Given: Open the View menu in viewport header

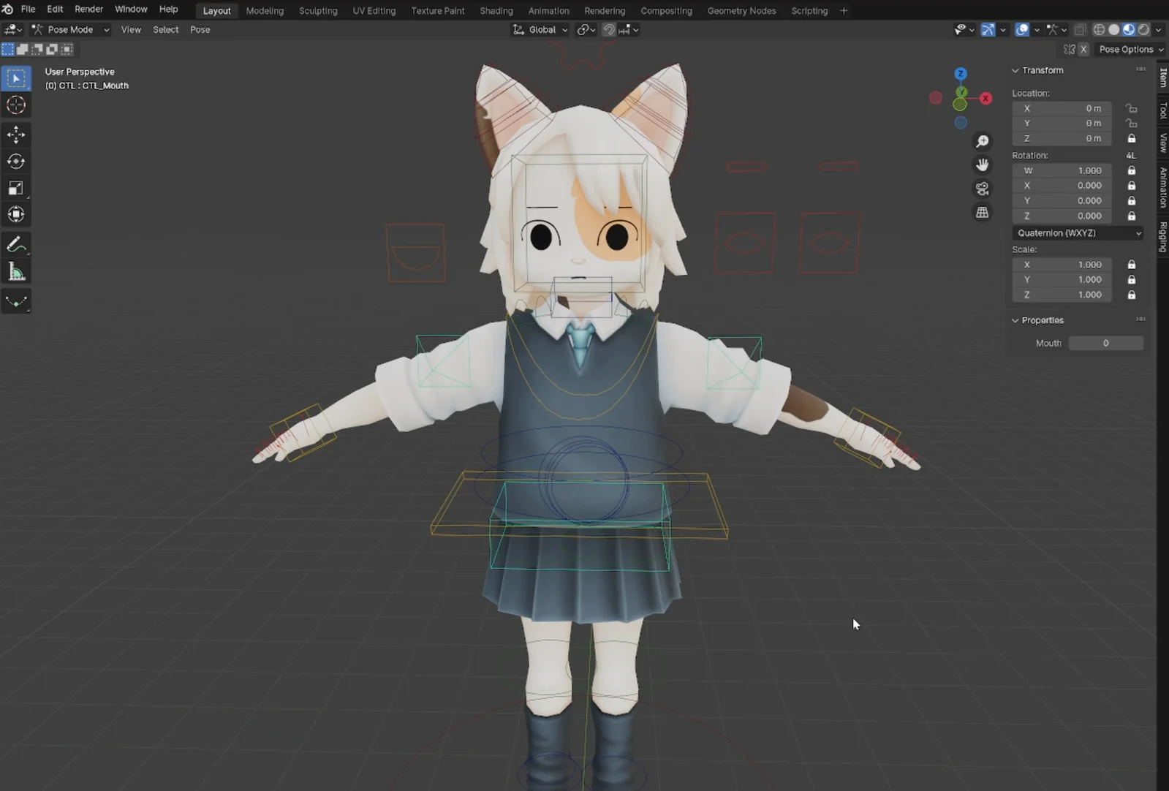Looking at the screenshot, I should [131, 29].
